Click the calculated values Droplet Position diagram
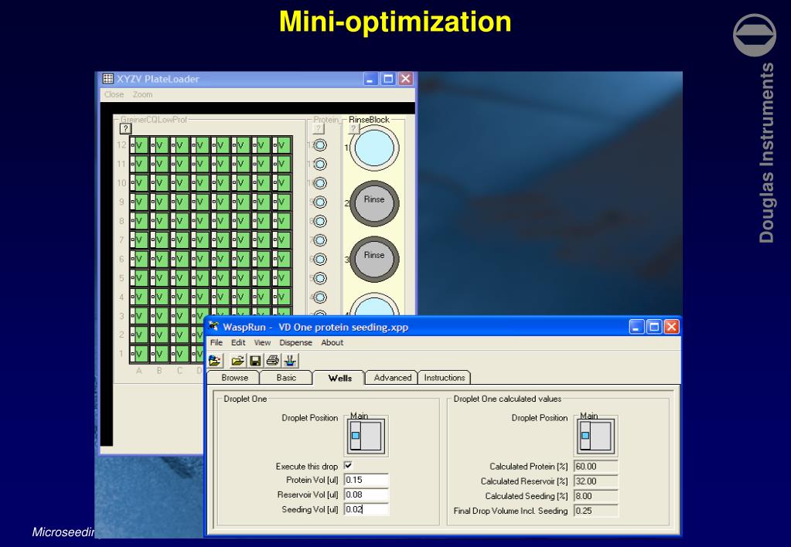Viewport: 791px width, 547px height. (596, 436)
